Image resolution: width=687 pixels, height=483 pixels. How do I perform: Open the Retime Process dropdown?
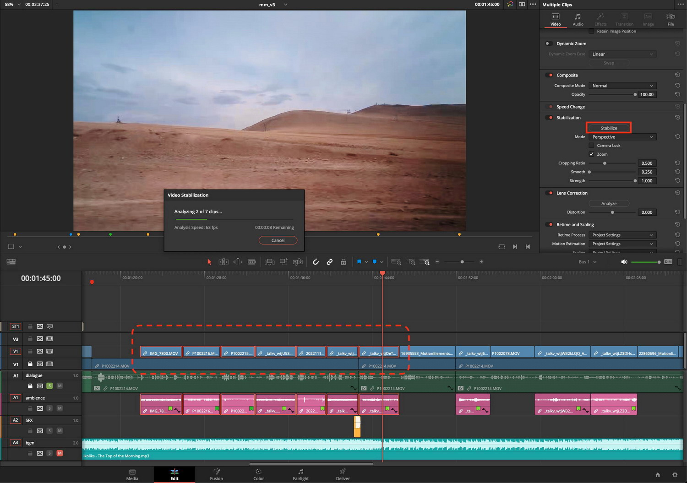pyautogui.click(x=622, y=235)
